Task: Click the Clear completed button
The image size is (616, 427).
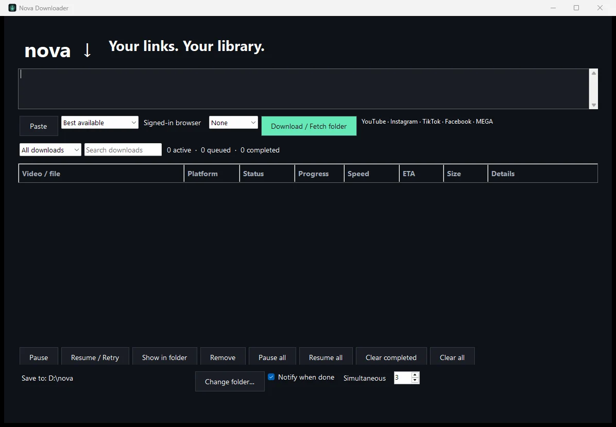Action: pos(391,357)
